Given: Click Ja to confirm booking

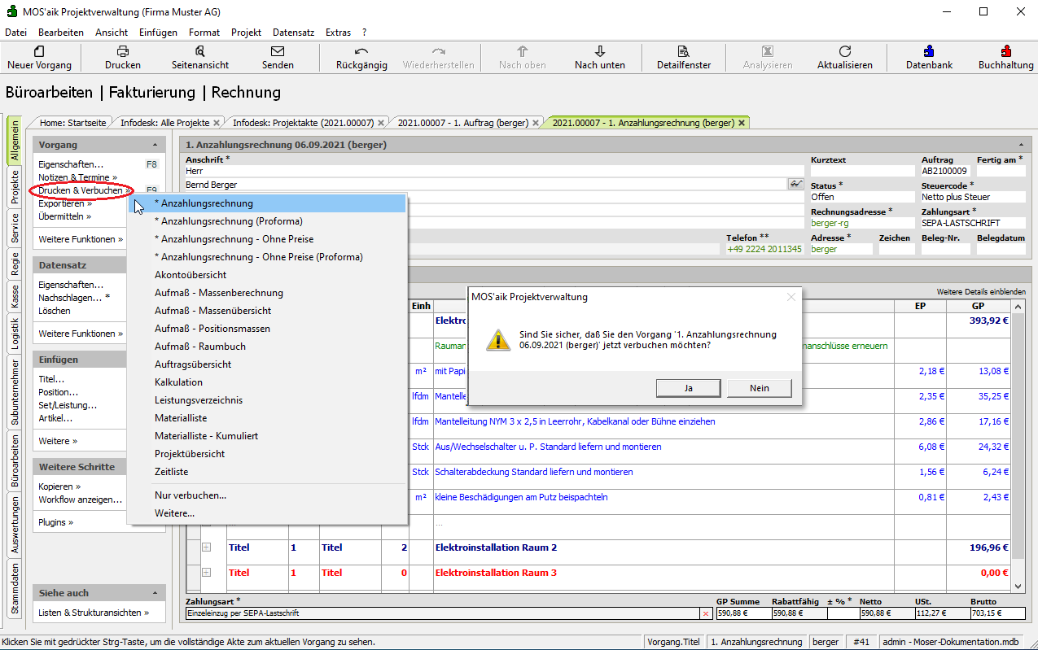Looking at the screenshot, I should click(688, 388).
